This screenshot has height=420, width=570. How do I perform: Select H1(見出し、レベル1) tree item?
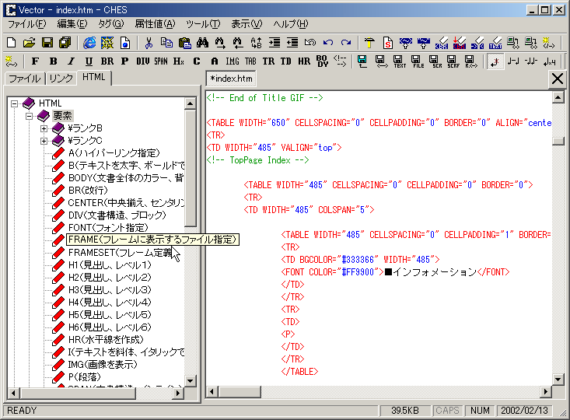[x=110, y=265]
